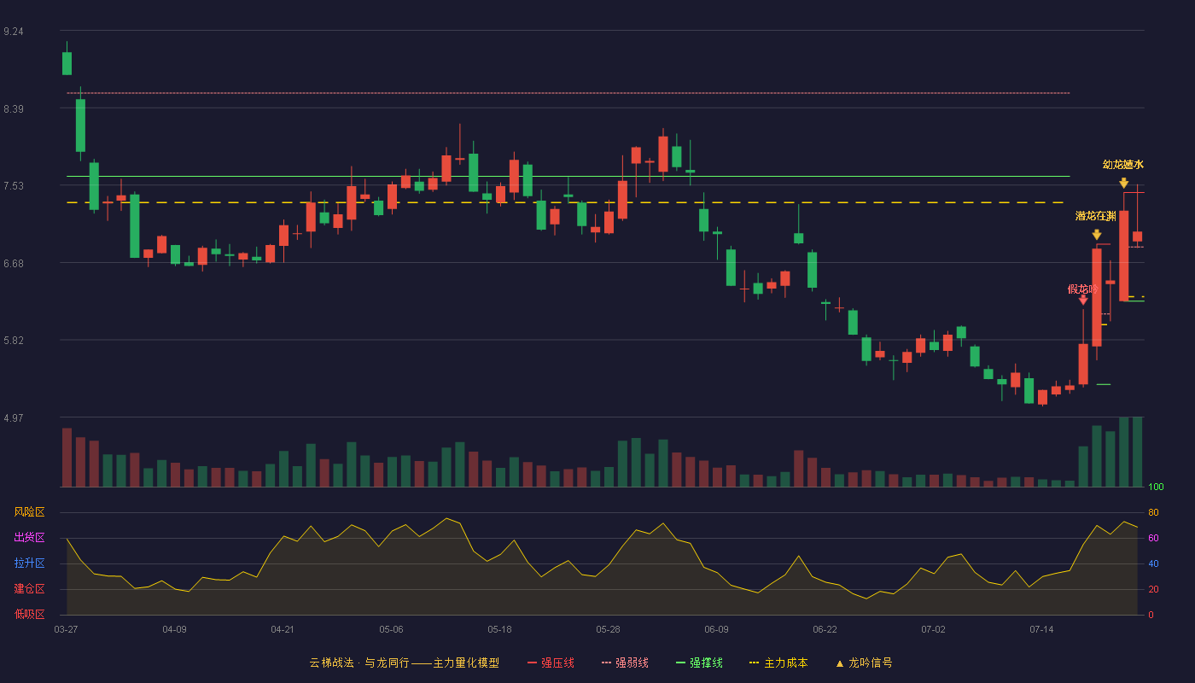Click the tall red candlestick under 幼龙嬉水
The image size is (1195, 683).
pyautogui.click(x=1124, y=255)
